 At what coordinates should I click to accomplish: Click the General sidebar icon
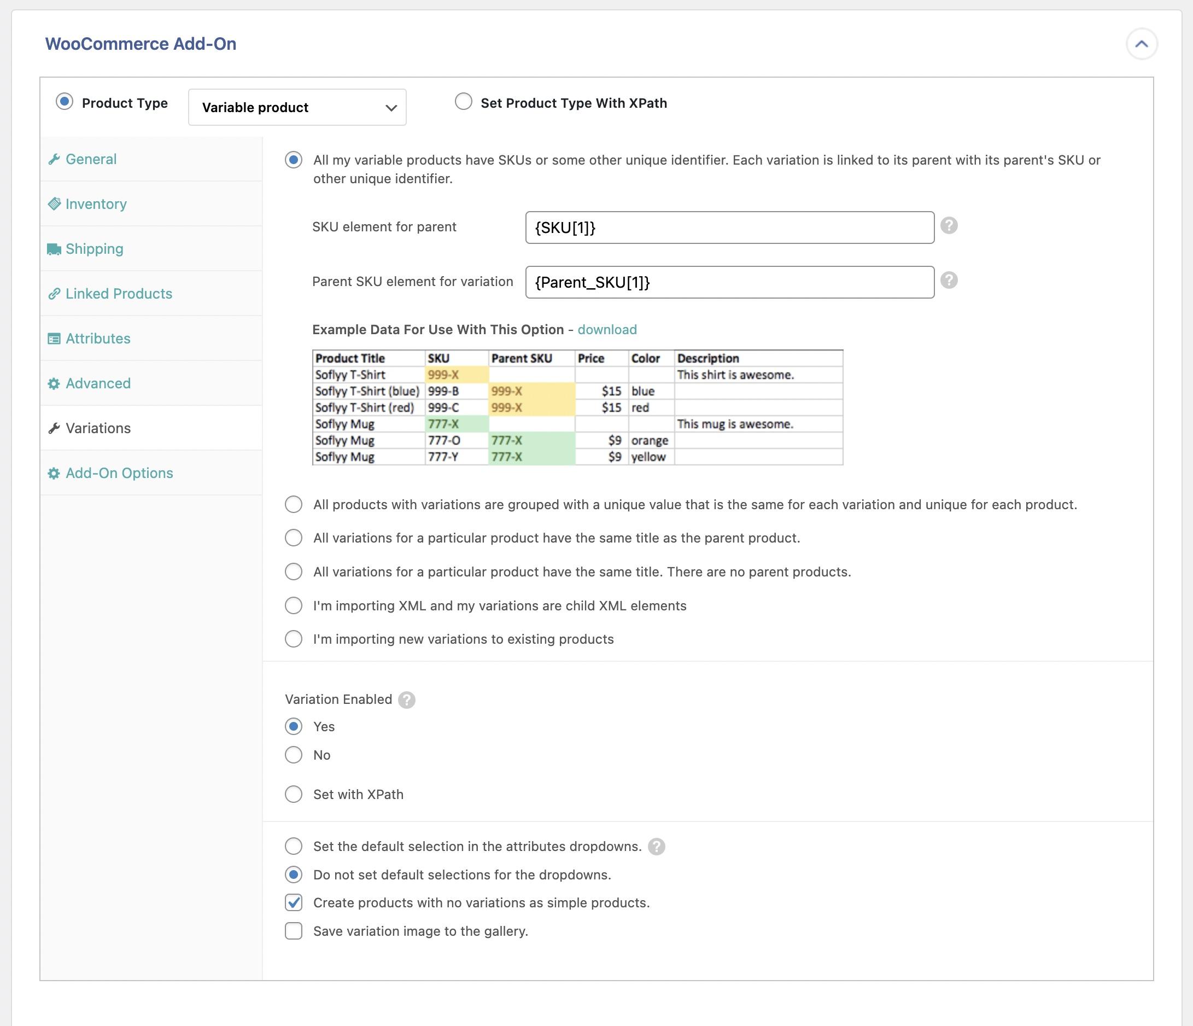click(x=55, y=158)
